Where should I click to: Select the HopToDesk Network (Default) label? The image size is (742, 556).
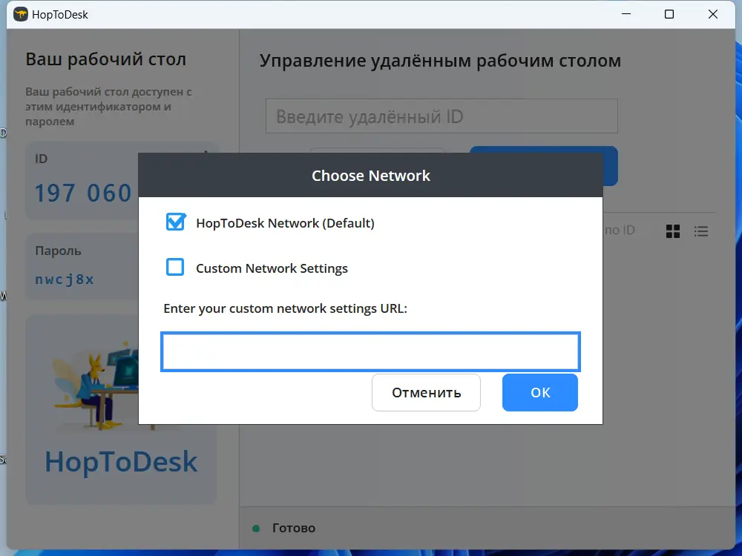click(285, 223)
